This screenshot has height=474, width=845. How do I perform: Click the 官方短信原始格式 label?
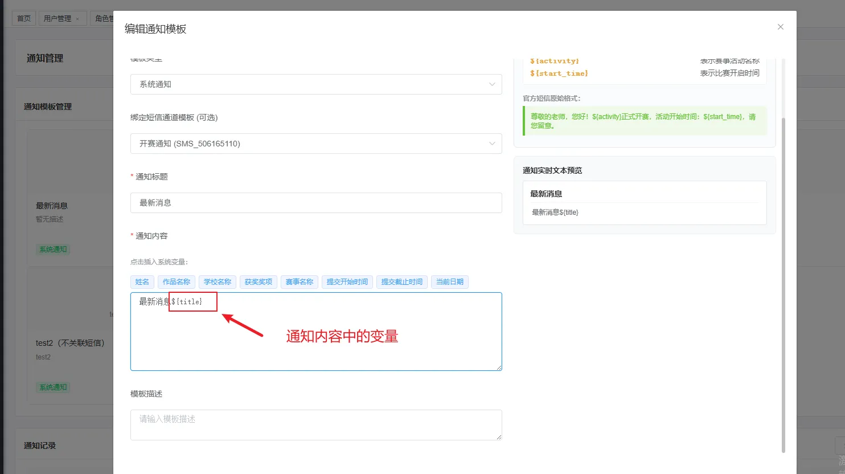552,99
